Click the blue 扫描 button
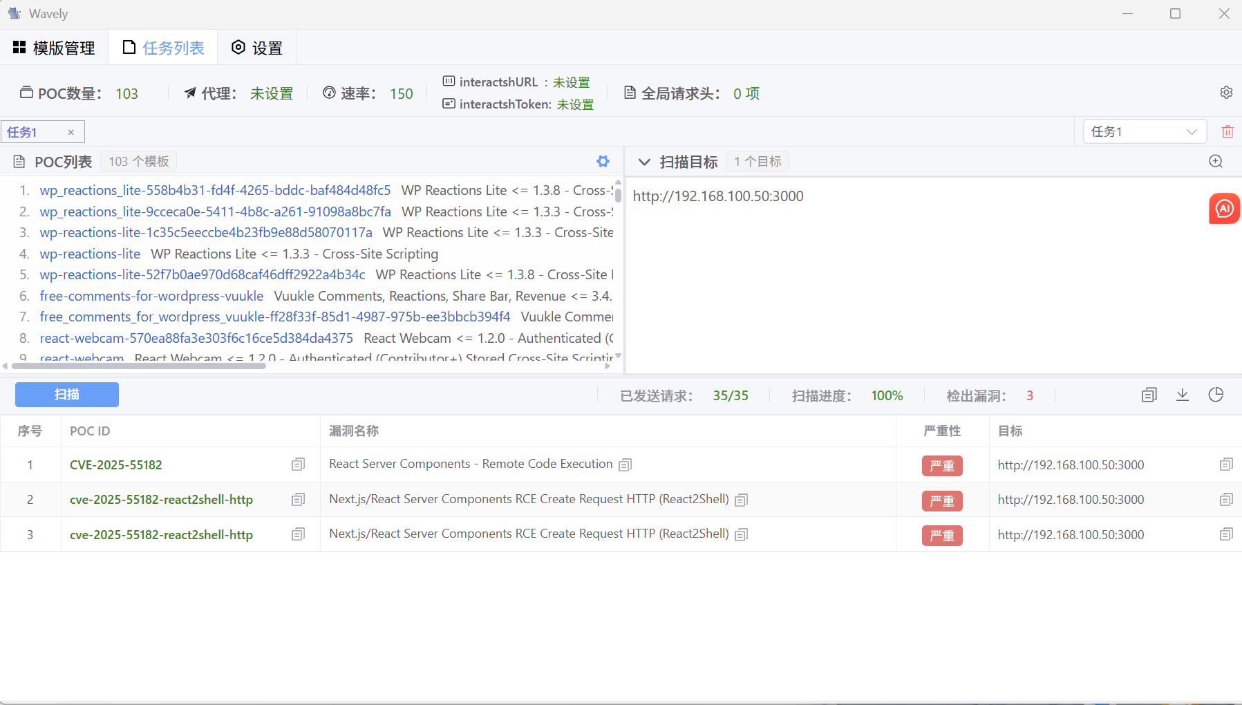Screen dimensions: 1242x705 67,395
